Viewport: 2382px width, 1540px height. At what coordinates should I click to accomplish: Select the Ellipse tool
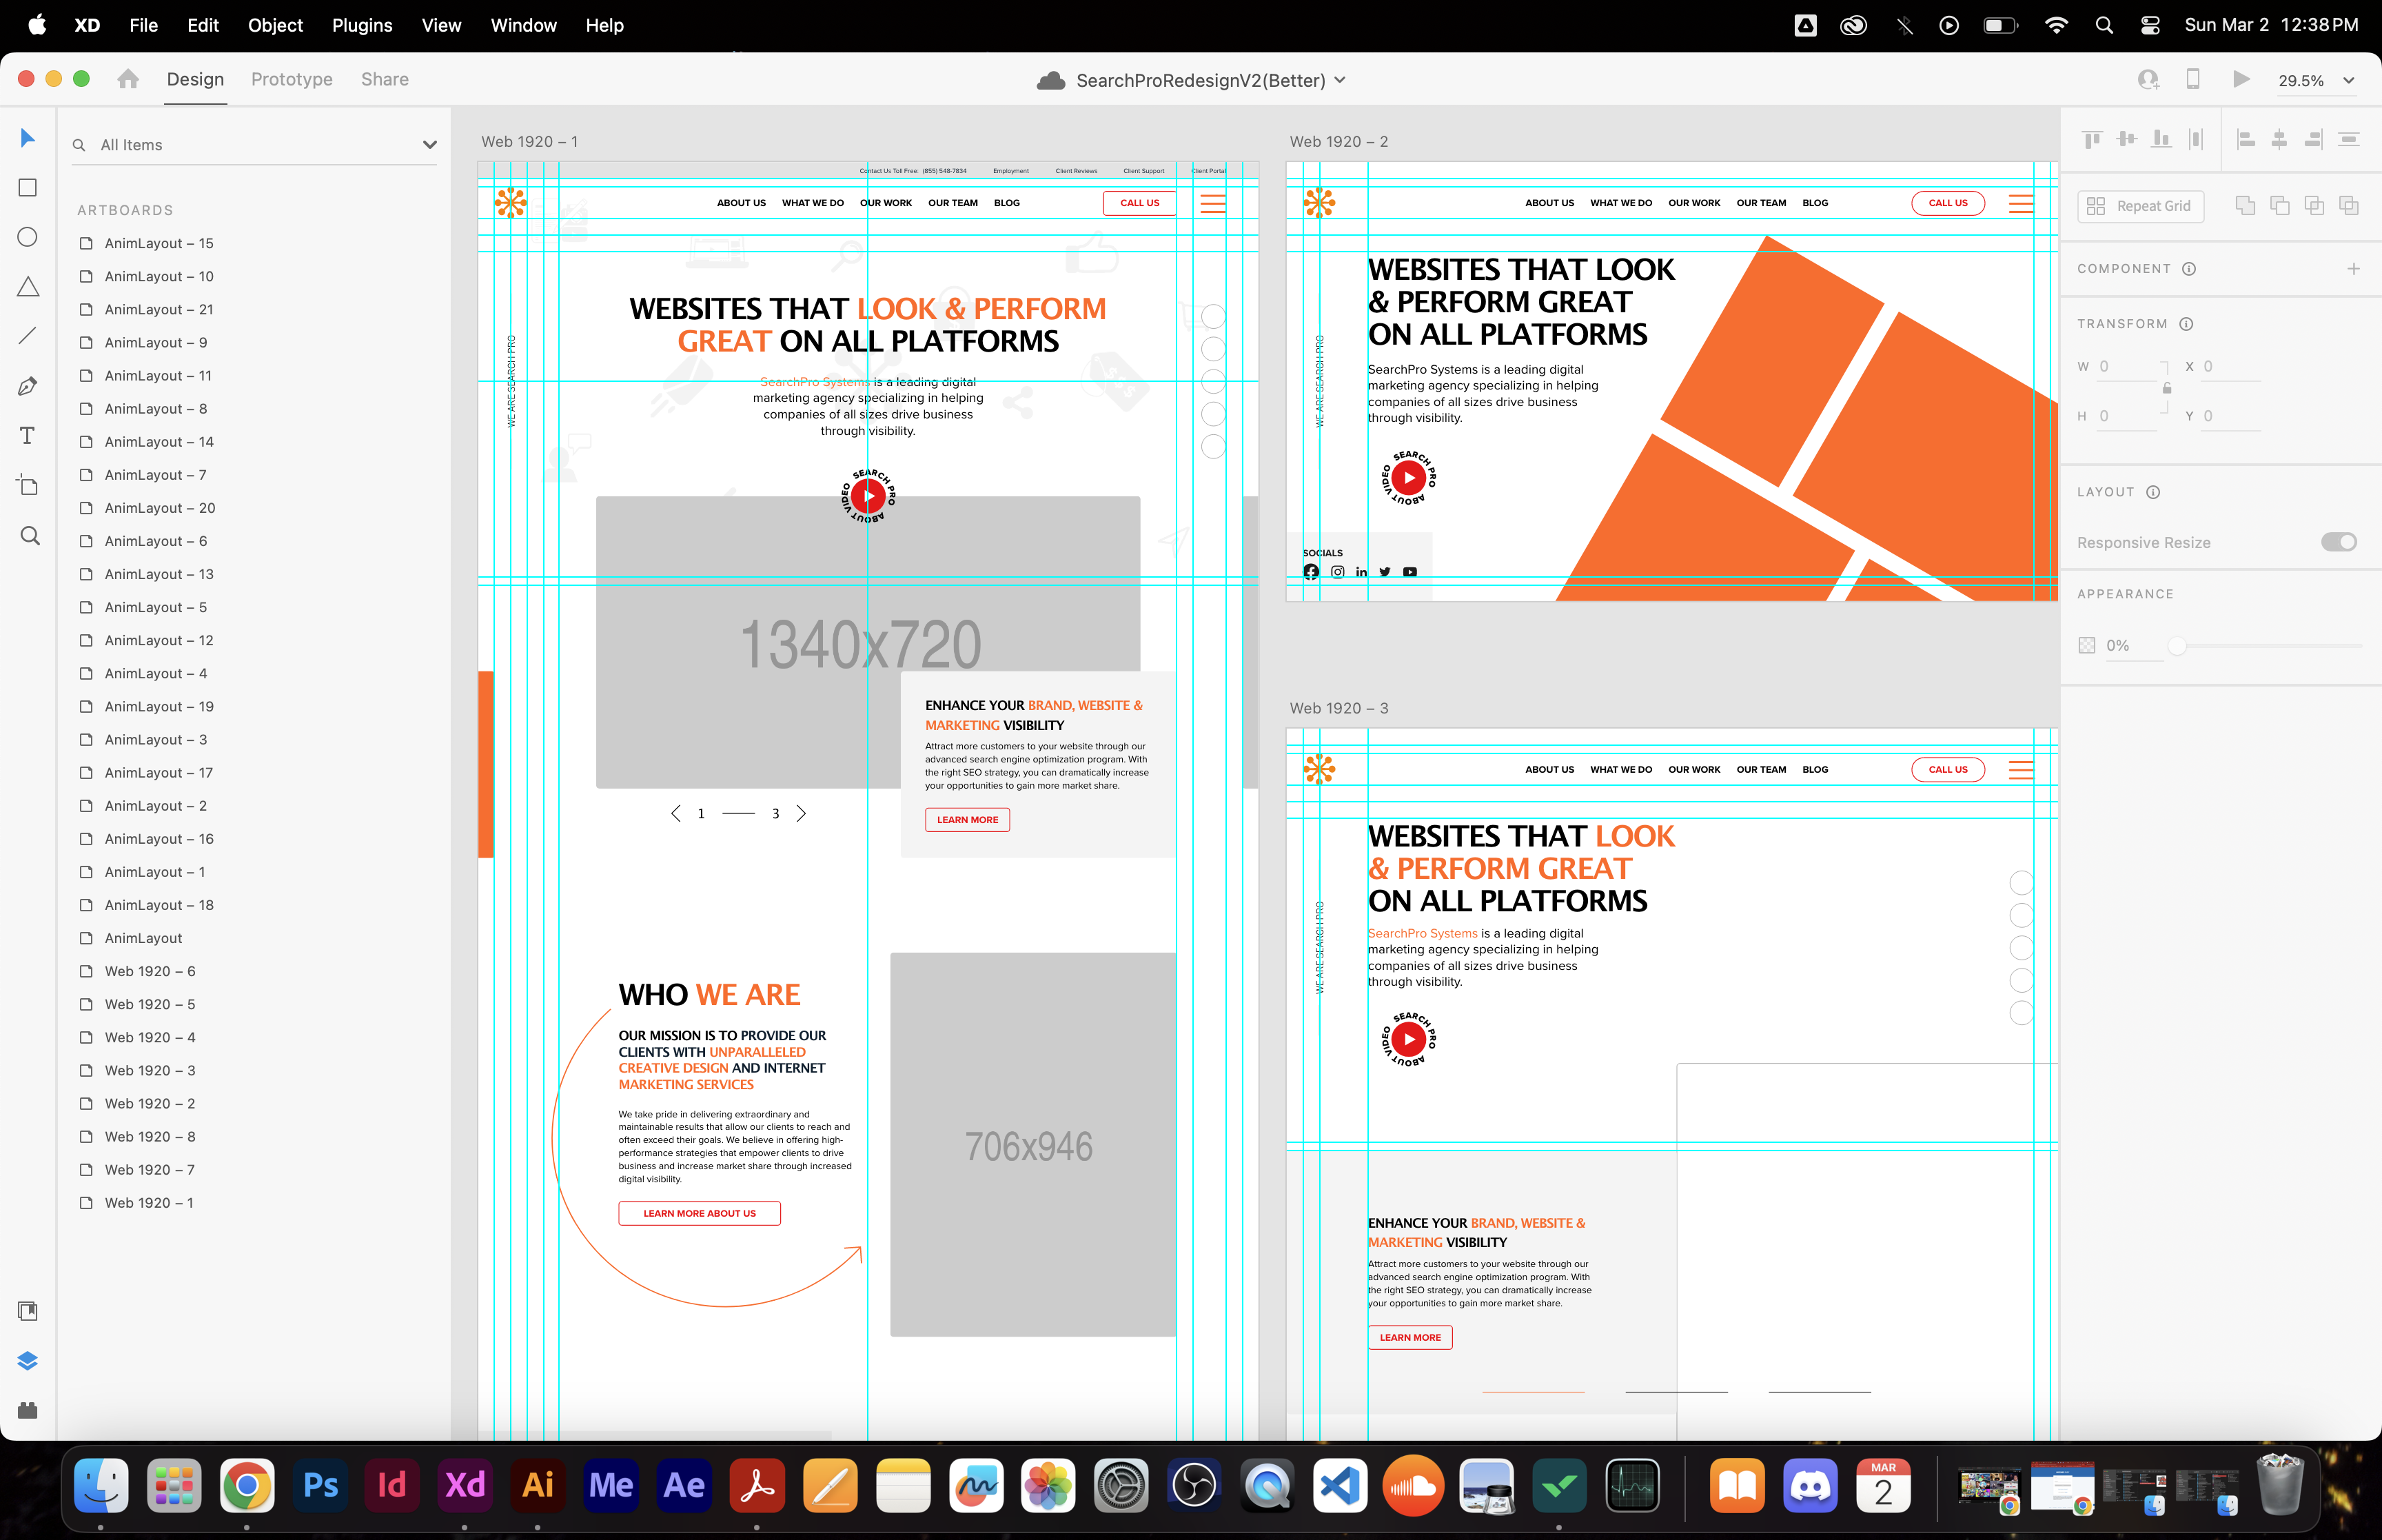coord(28,237)
